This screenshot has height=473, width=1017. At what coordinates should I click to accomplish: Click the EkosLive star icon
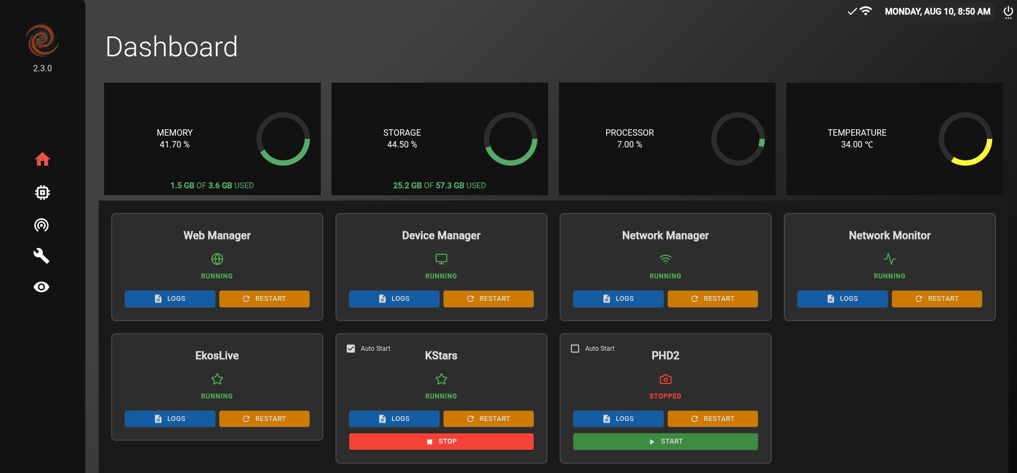pyautogui.click(x=217, y=379)
